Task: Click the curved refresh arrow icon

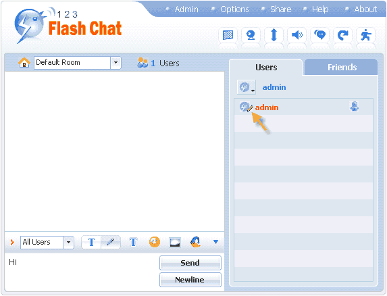Action: (343, 35)
